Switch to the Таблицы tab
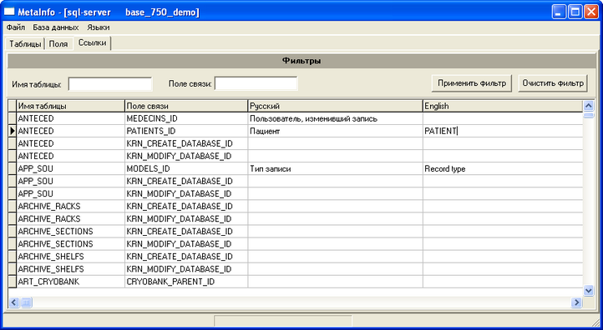The image size is (603, 330). 25,44
